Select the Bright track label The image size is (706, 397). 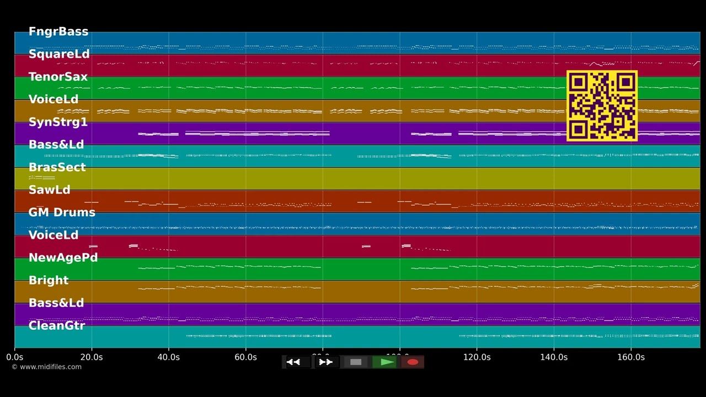click(49, 280)
